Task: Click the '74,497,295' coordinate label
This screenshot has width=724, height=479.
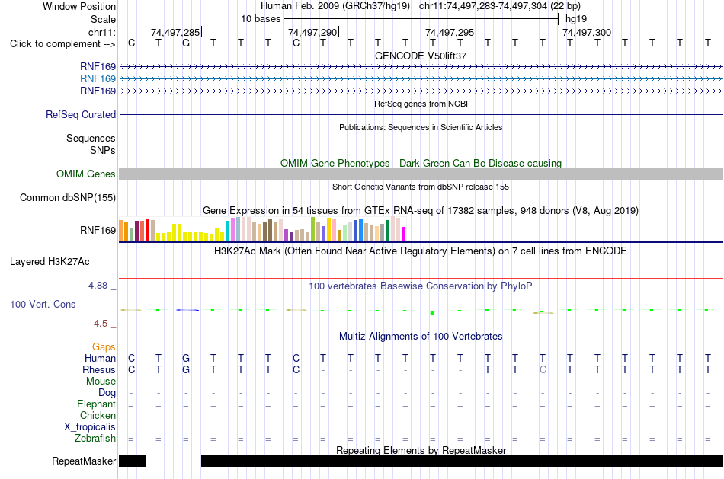Action: click(x=450, y=32)
